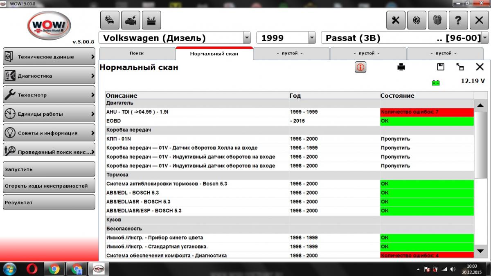Image resolution: width=491 pixels, height=276 pixels.
Task: Open the first Chrome taskbar icon
Action: point(54,269)
